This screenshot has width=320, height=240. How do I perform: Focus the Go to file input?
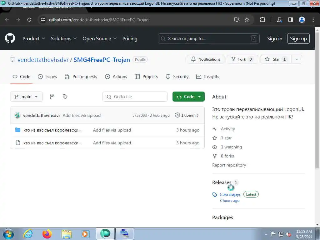(x=135, y=97)
